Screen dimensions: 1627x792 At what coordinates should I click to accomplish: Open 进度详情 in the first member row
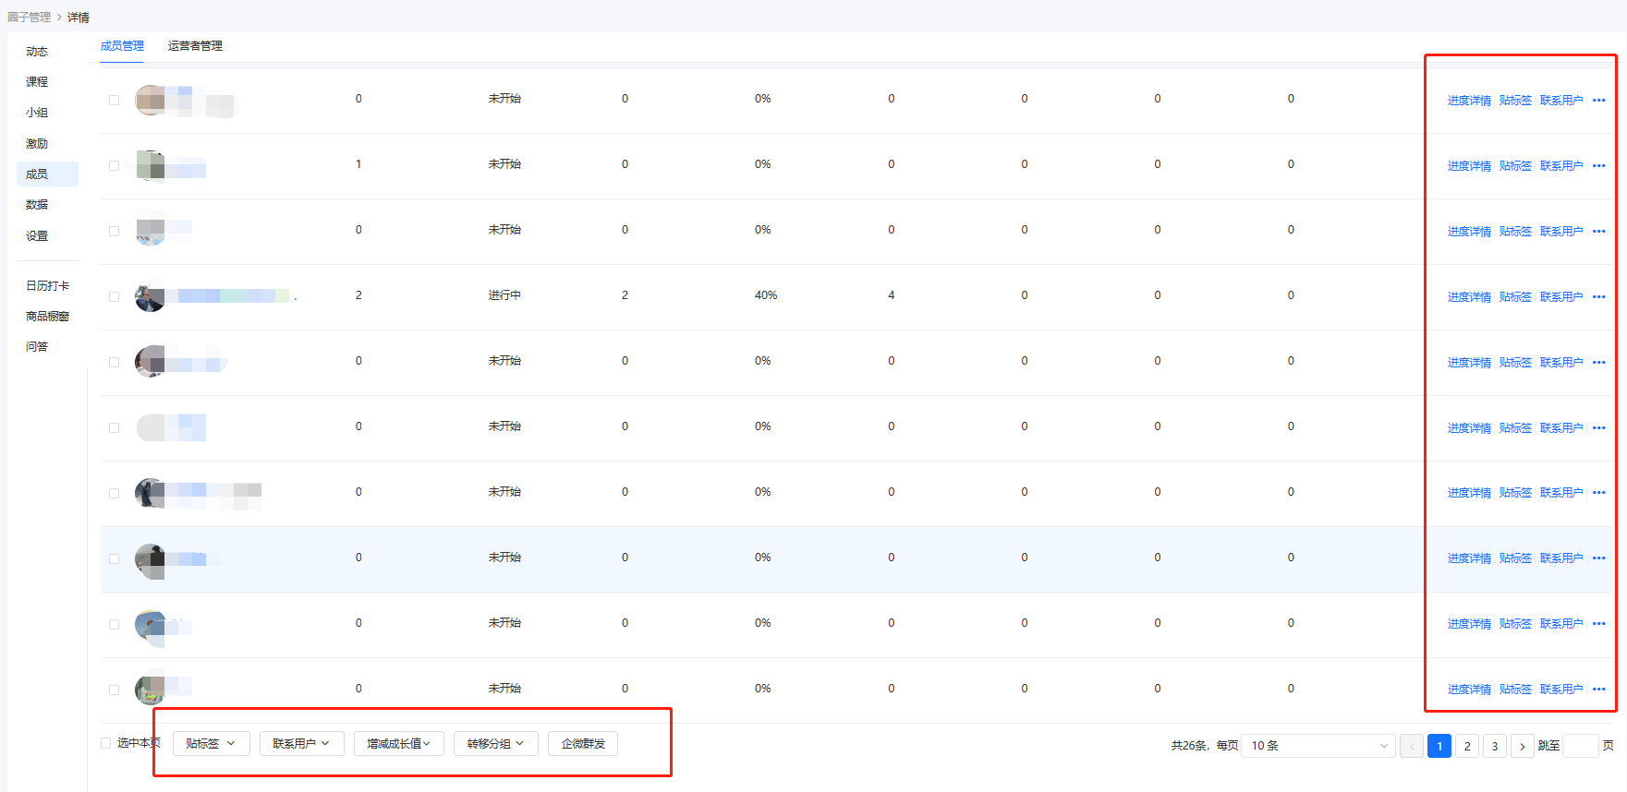1469,101
